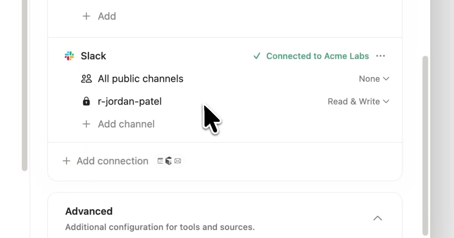Image resolution: width=454 pixels, height=238 pixels.
Task: Click the Add connection button
Action: point(112,161)
